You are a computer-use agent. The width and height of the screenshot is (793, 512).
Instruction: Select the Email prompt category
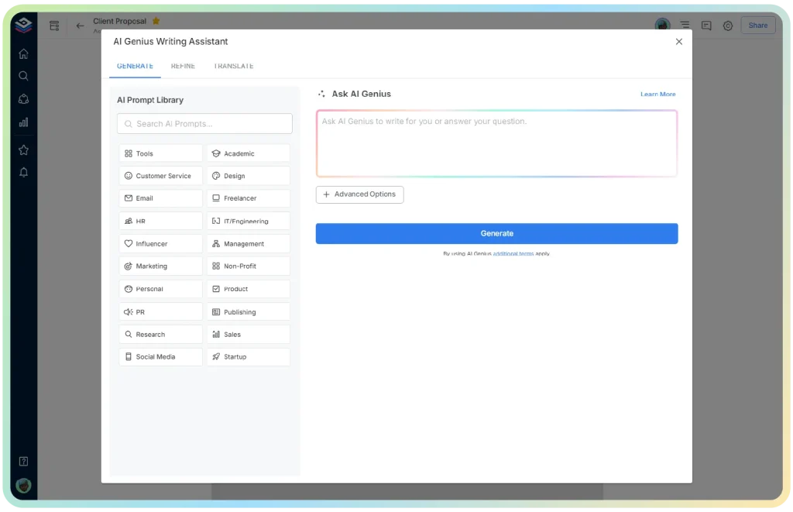[x=161, y=198]
